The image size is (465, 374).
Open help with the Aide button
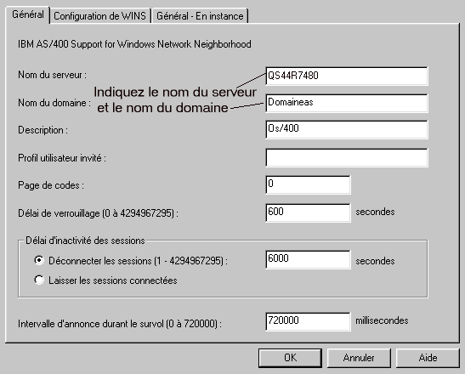[x=428, y=358]
